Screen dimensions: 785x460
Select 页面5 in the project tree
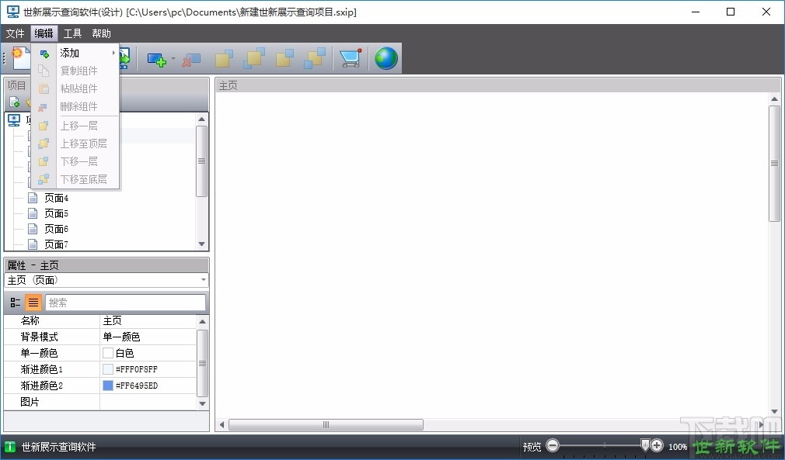click(56, 214)
